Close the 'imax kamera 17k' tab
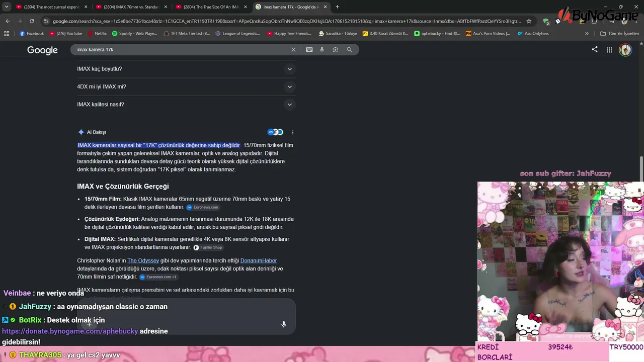The height and width of the screenshot is (362, 644). (x=325, y=7)
